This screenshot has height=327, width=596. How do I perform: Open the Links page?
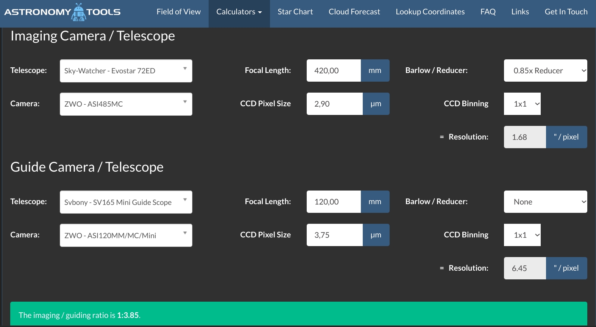click(520, 12)
